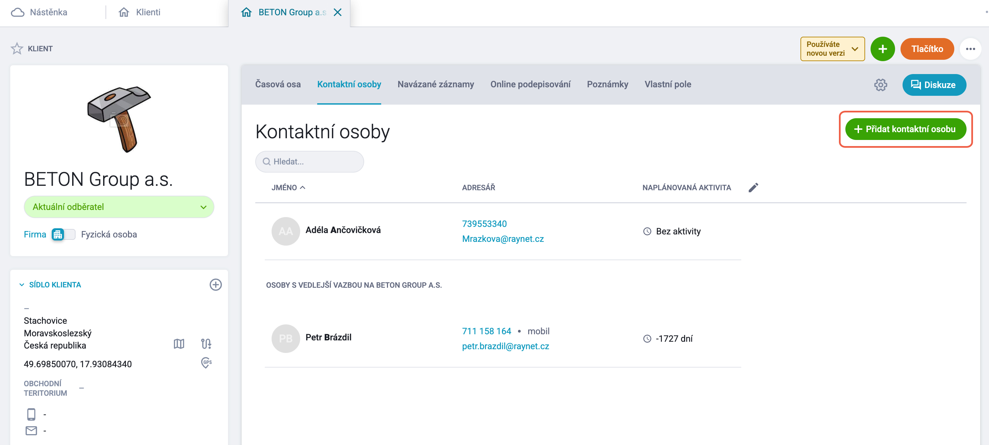Screen dimensions: 989x445
Task: Click the green plus add button
Action: point(882,49)
